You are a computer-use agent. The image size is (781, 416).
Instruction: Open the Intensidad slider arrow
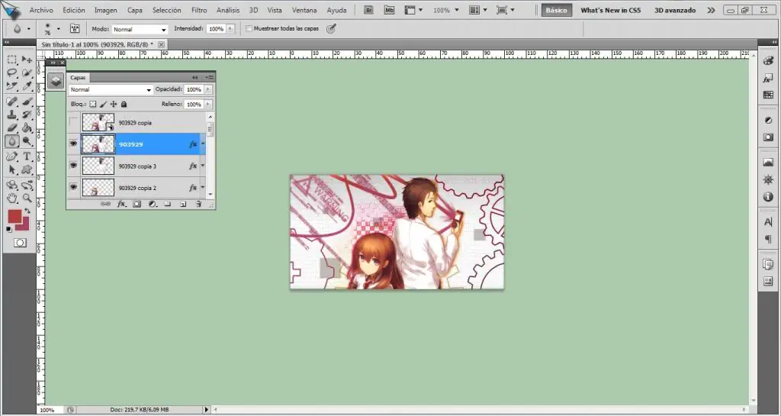point(230,29)
